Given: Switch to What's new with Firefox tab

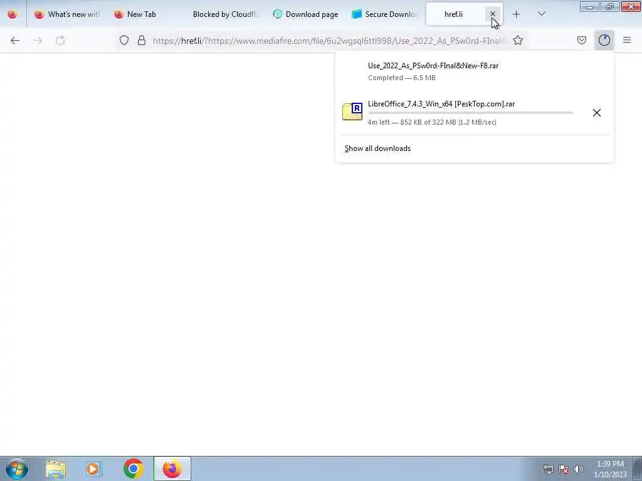Looking at the screenshot, I should 68,14.
